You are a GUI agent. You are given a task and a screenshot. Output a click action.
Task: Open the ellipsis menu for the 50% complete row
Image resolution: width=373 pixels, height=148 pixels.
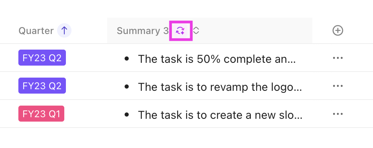pos(338,58)
